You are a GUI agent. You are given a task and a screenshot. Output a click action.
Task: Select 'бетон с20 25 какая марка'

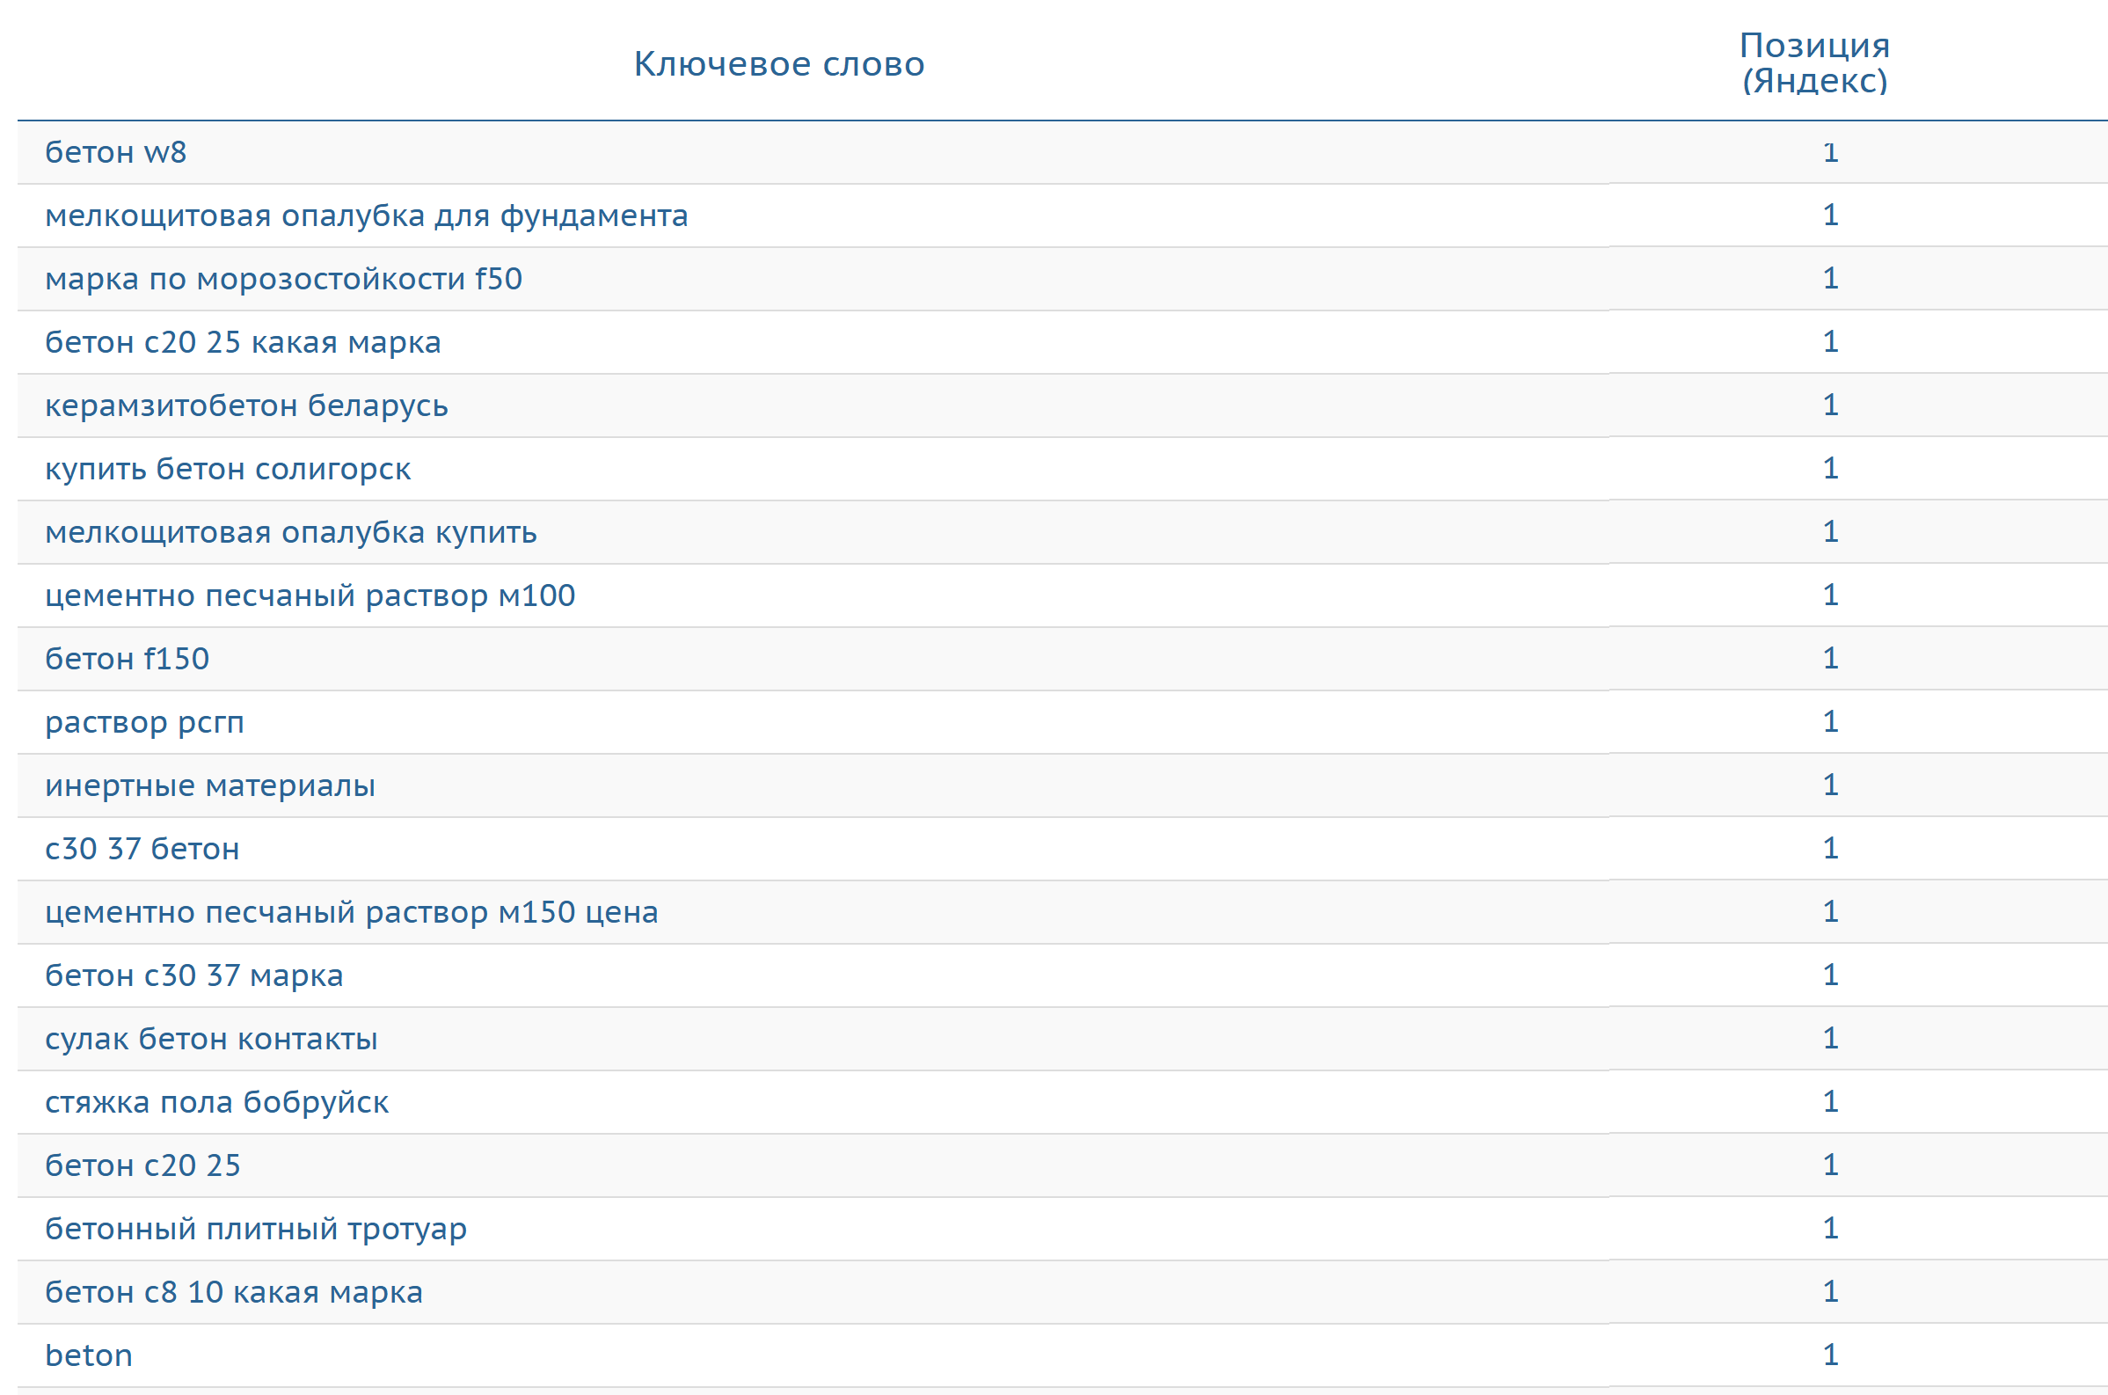pos(243,342)
